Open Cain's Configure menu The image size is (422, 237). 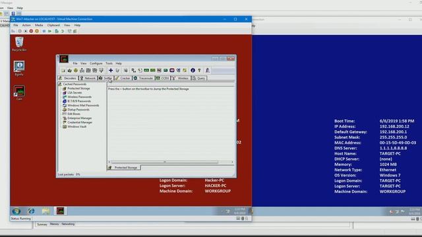click(x=96, y=63)
